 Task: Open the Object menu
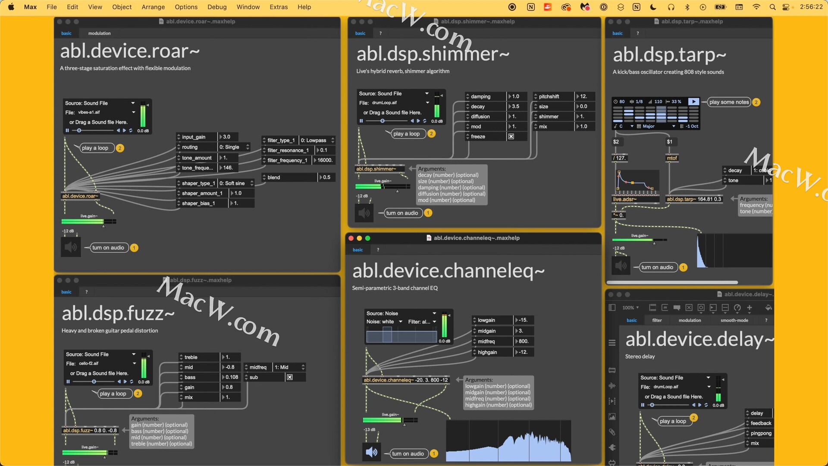[122, 7]
